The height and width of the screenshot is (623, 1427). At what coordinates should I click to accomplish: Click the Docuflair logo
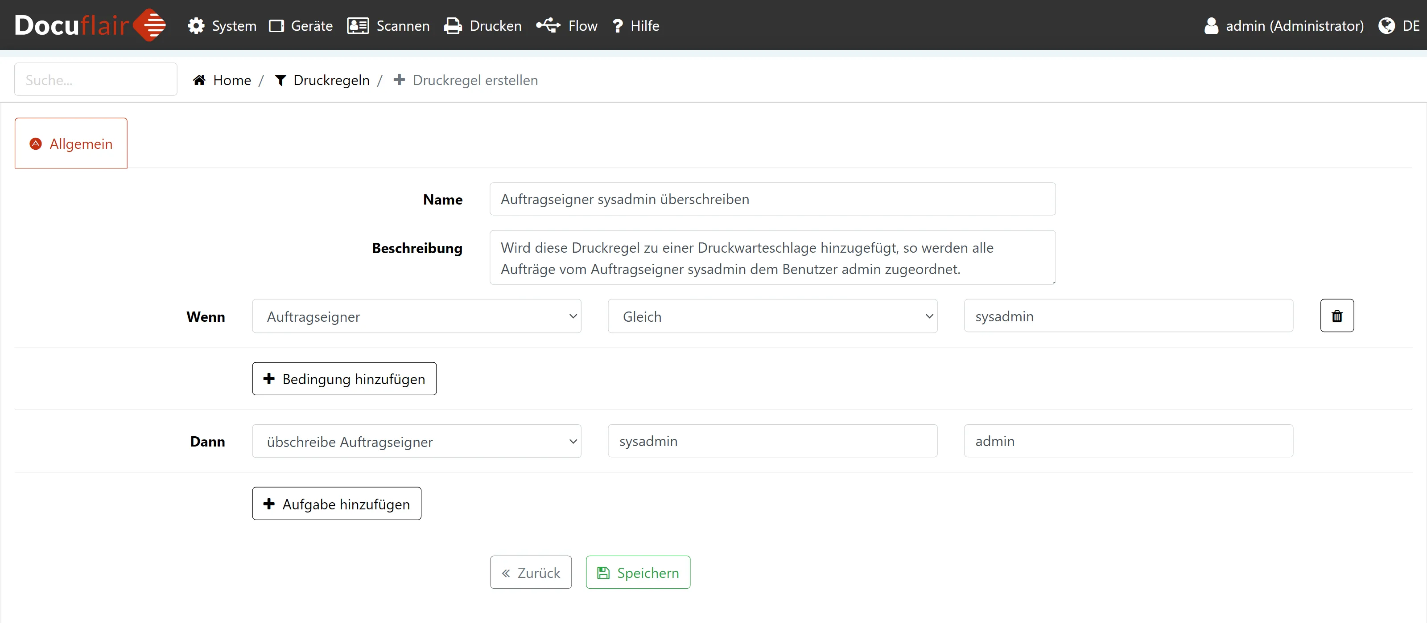click(90, 25)
